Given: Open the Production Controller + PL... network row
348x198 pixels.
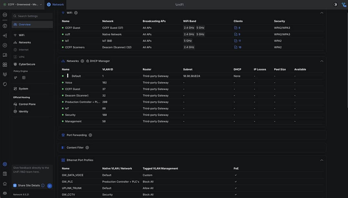Looking at the screenshot, I should [192, 102].
